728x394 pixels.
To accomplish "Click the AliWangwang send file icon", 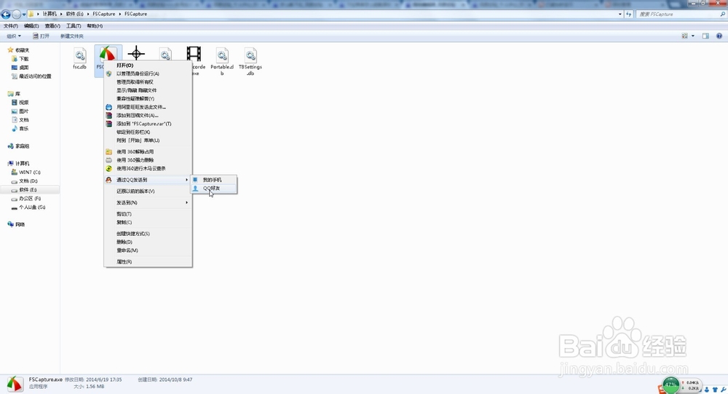I will coord(108,107).
